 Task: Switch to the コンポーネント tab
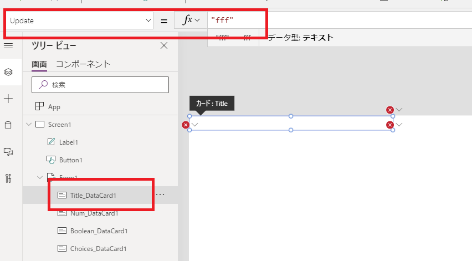(83, 64)
